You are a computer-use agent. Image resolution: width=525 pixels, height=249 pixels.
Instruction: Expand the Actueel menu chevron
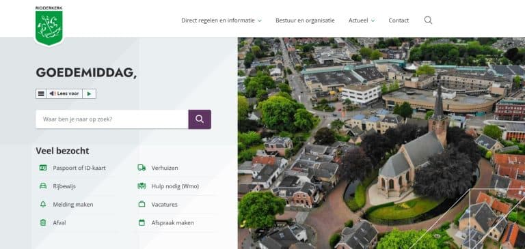click(373, 20)
